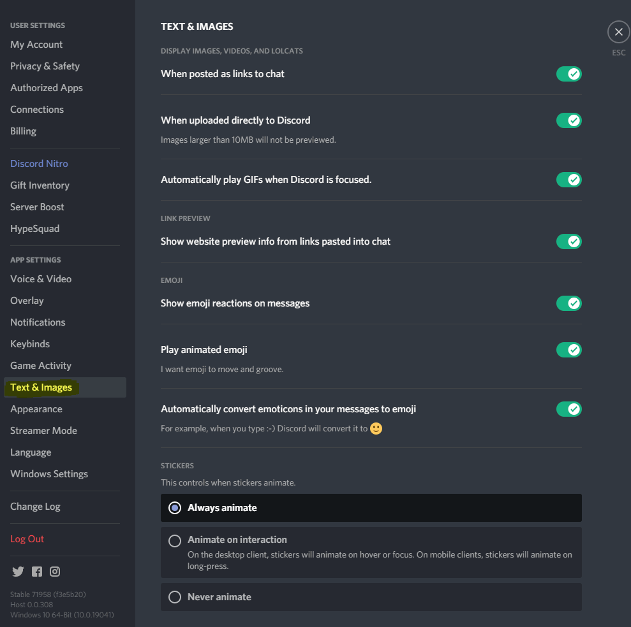This screenshot has height=627, width=631.
Task: Toggle 'Show emoji reactions on messages'
Action: [x=568, y=303]
